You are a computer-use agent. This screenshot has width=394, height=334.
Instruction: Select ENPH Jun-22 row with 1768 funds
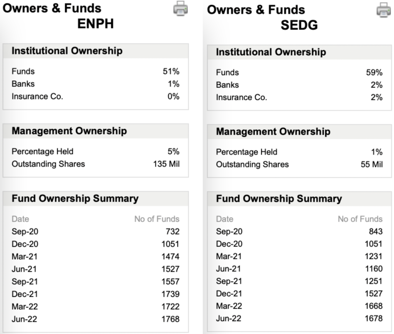coord(95,319)
